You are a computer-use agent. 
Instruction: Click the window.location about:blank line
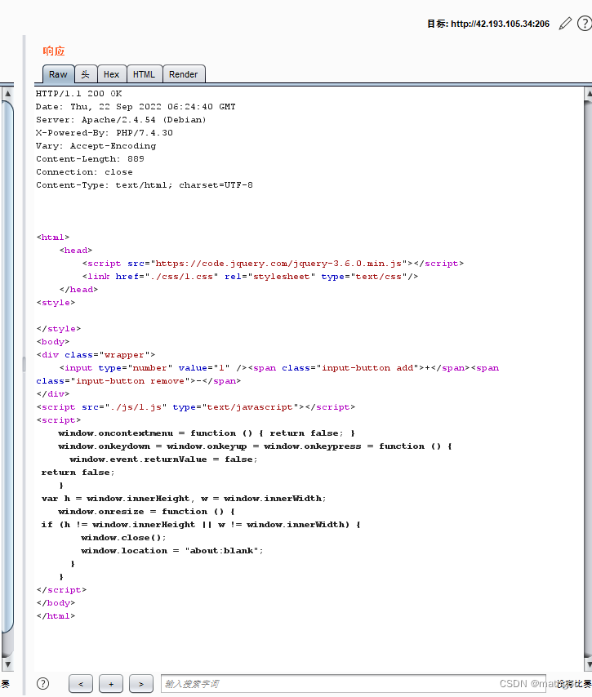coord(172,551)
